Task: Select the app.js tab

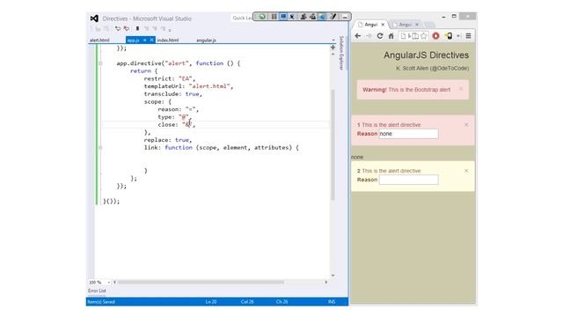Action: click(133, 41)
